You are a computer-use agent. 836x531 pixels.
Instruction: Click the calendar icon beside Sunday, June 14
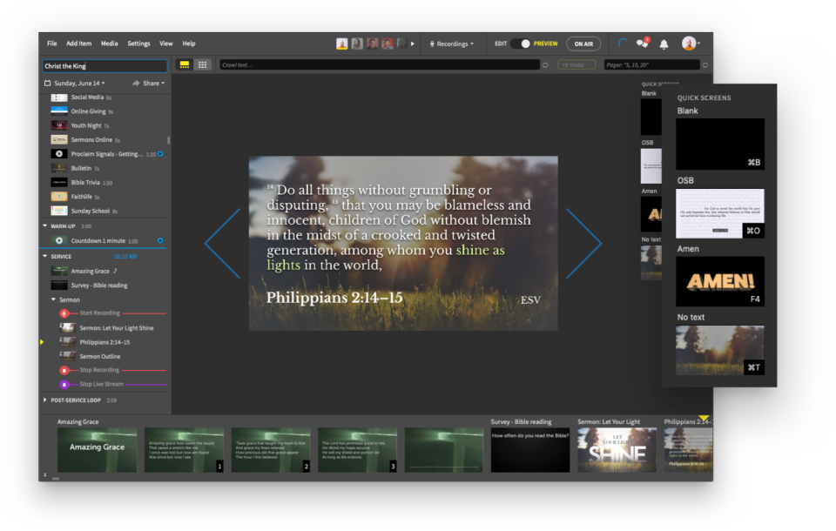click(x=49, y=83)
